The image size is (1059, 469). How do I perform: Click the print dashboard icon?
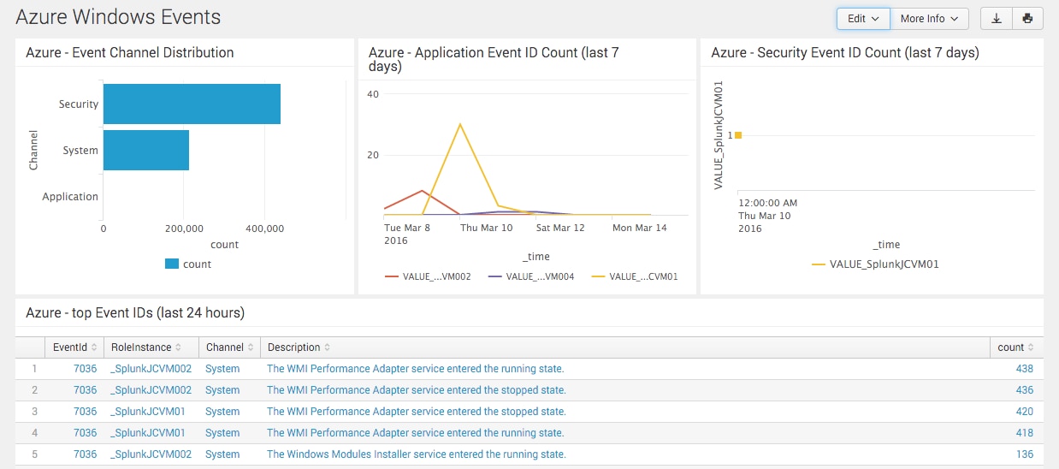pyautogui.click(x=1027, y=19)
